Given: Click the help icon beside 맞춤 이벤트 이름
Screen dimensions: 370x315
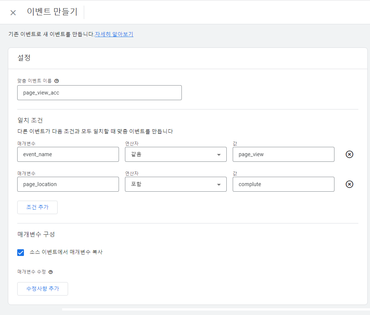Looking at the screenshot, I should point(56,81).
